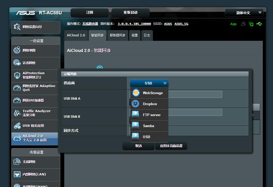Click the Guest Network globe icon
This screenshot has width=273, height=187.
(x=17, y=63)
